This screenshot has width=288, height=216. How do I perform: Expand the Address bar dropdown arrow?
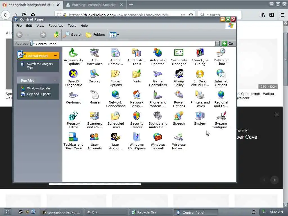pyautogui.click(x=217, y=44)
